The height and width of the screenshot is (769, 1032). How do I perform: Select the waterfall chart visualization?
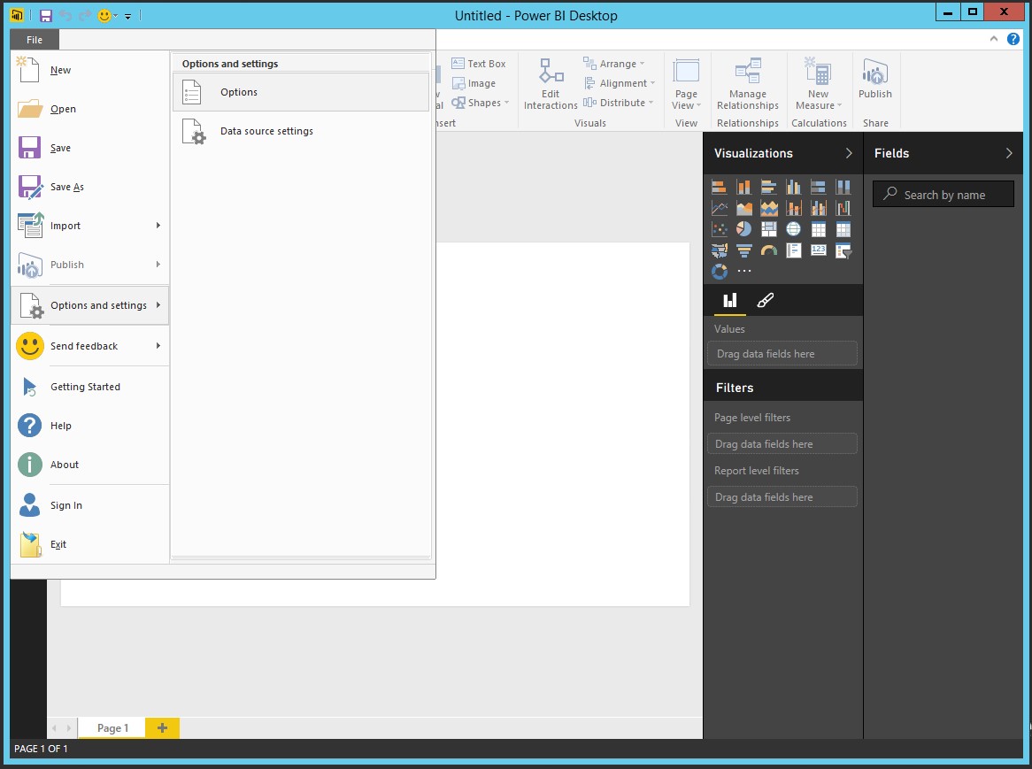point(843,209)
